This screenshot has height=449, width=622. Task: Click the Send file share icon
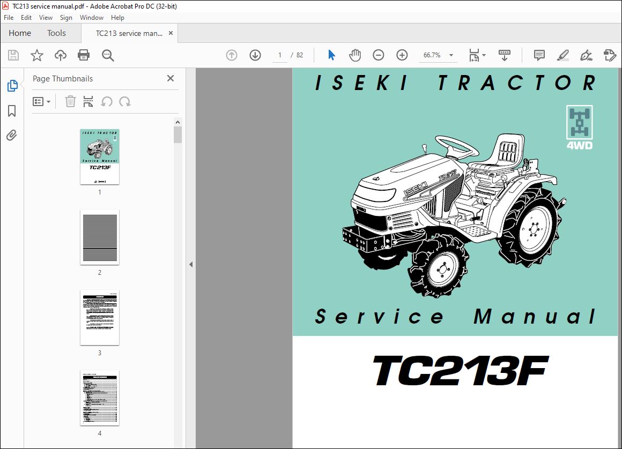point(610,55)
